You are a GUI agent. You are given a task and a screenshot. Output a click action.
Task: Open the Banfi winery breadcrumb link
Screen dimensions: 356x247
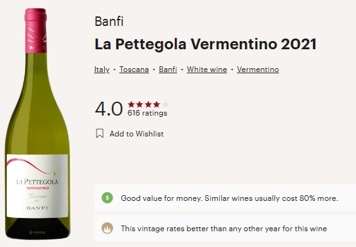168,69
